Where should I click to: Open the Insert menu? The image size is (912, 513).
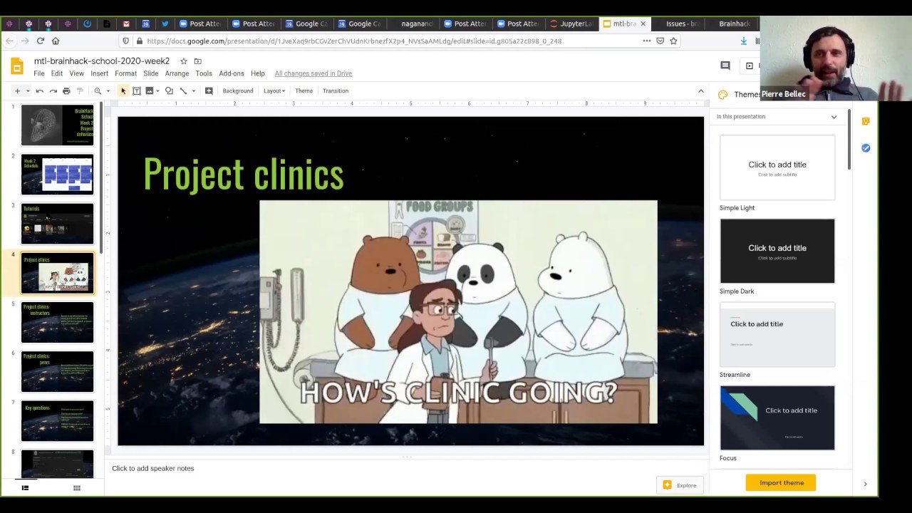(99, 73)
